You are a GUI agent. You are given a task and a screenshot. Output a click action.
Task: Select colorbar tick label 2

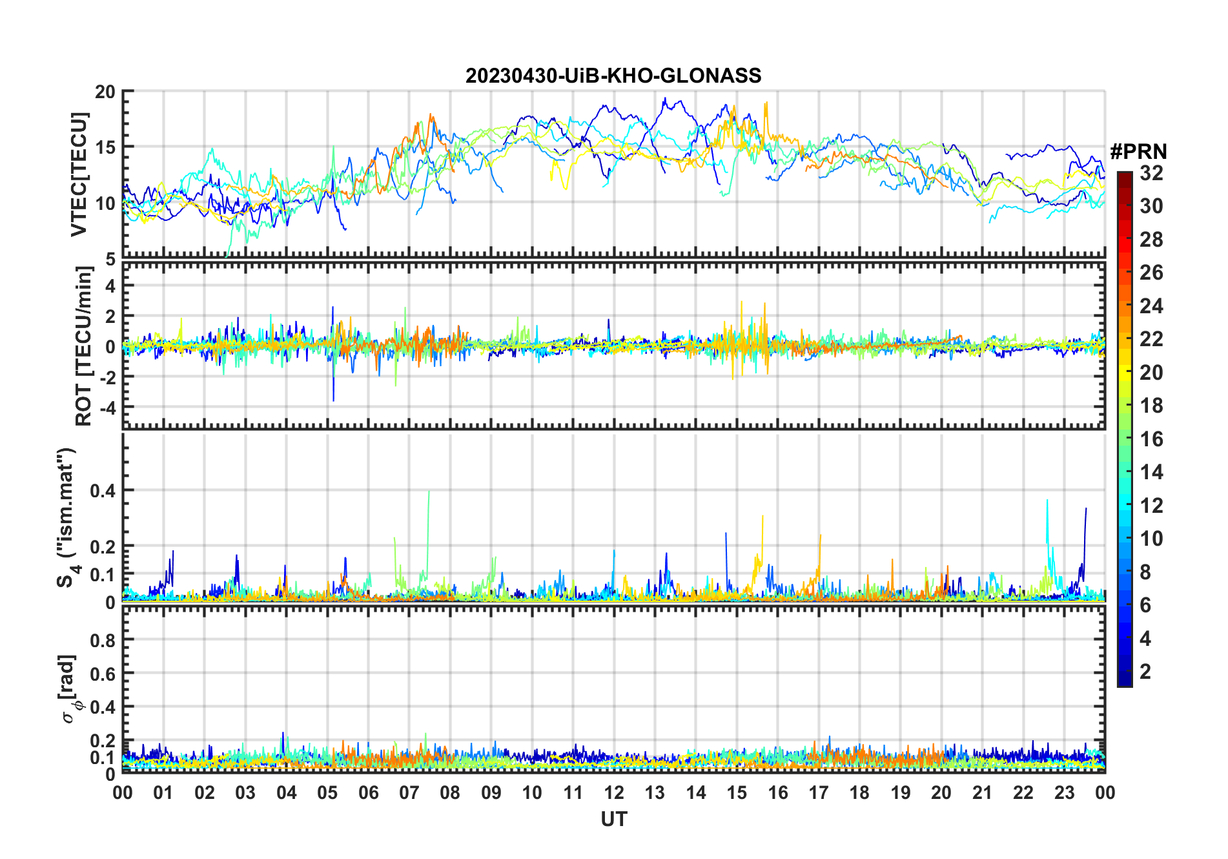1145,672
